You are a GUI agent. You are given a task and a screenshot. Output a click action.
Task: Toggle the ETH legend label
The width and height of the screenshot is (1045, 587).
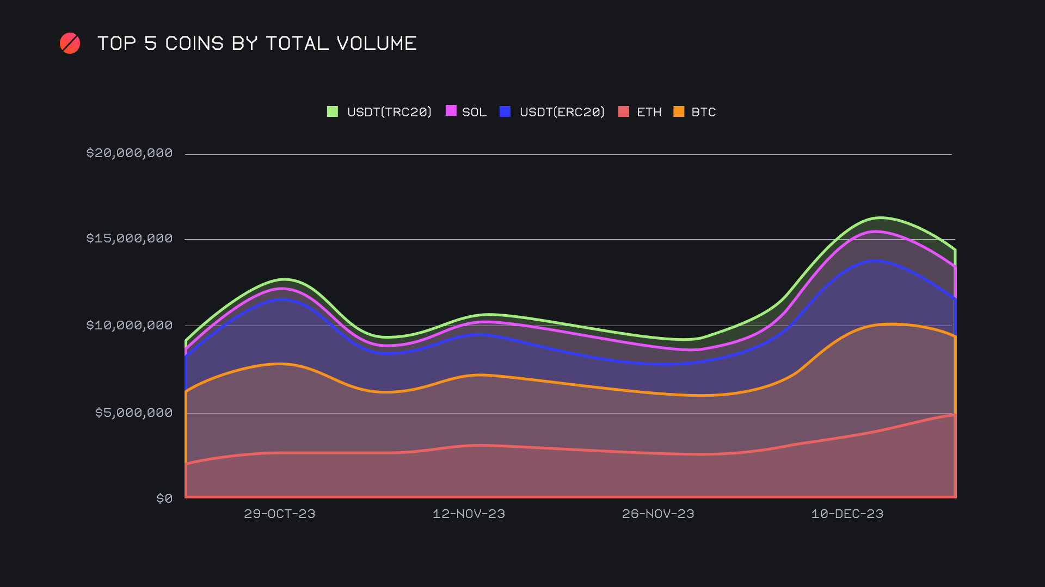coord(649,112)
